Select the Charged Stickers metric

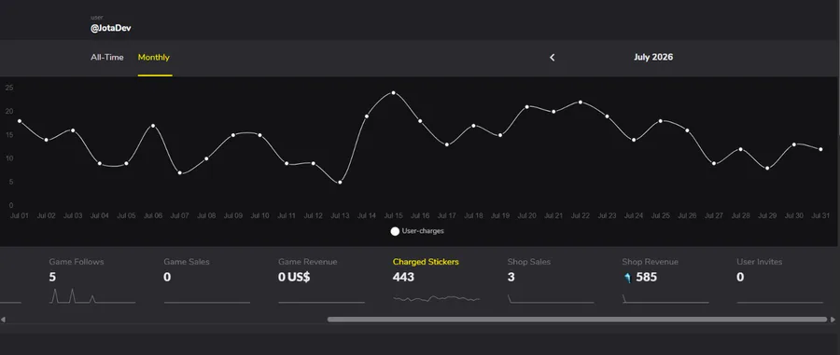[436, 282]
